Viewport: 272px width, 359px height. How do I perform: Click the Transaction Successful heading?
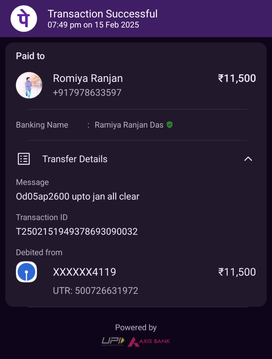[102, 14]
